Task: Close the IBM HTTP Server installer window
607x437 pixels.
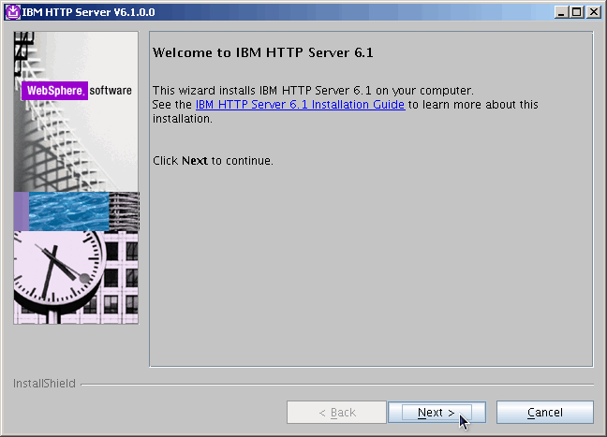Action: pyautogui.click(x=593, y=12)
